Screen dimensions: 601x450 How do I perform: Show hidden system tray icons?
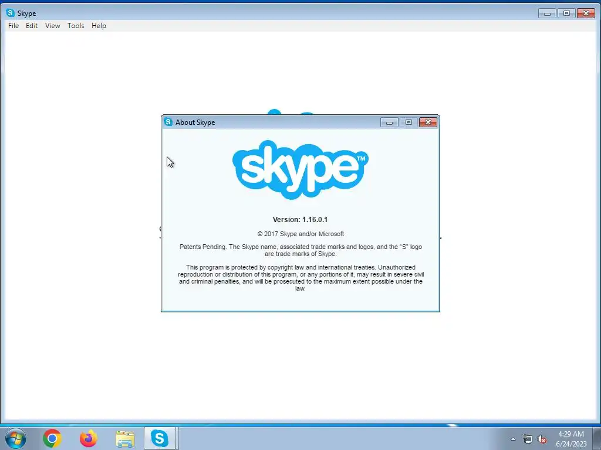tap(513, 439)
